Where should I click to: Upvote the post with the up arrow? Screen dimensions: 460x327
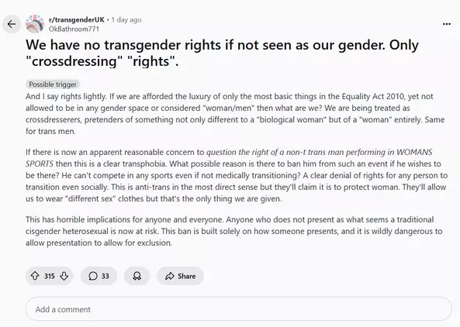[35, 276]
